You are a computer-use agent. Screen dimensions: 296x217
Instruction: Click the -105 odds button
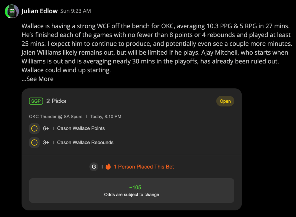132,191
